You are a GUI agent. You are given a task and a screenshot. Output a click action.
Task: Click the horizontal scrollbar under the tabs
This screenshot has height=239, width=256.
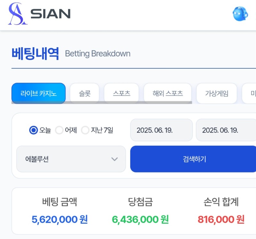pyautogui.click(x=102, y=102)
